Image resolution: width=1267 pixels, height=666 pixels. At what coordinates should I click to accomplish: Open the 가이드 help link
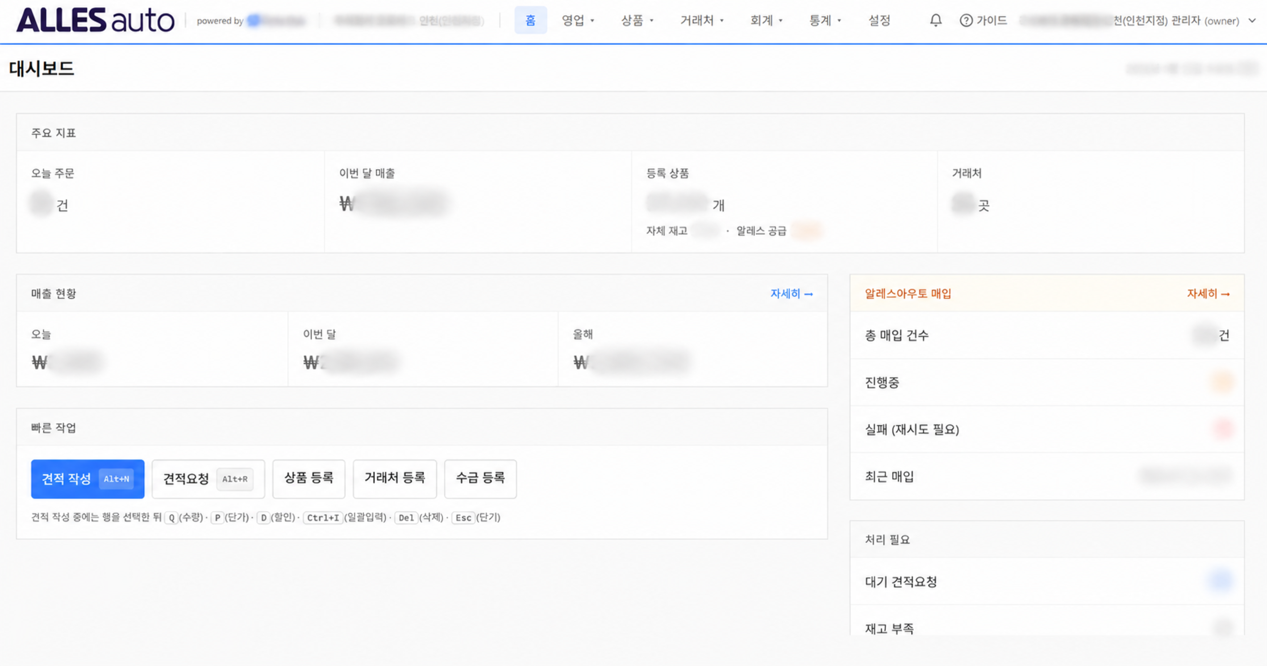pos(983,20)
